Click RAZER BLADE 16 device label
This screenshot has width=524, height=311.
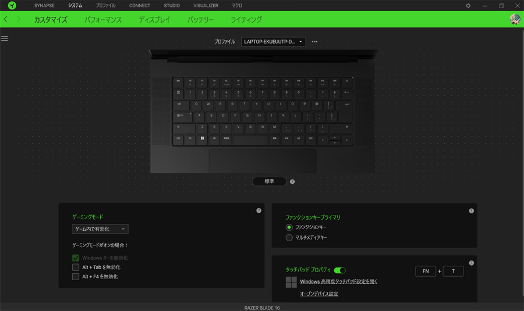click(x=262, y=308)
